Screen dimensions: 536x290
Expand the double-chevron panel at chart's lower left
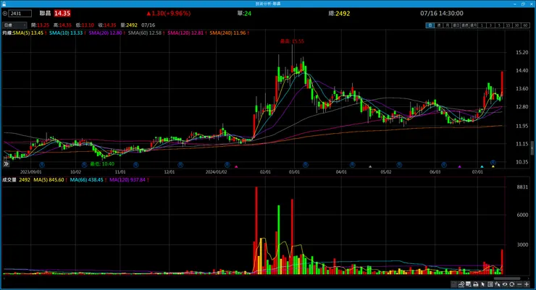(x=6, y=164)
